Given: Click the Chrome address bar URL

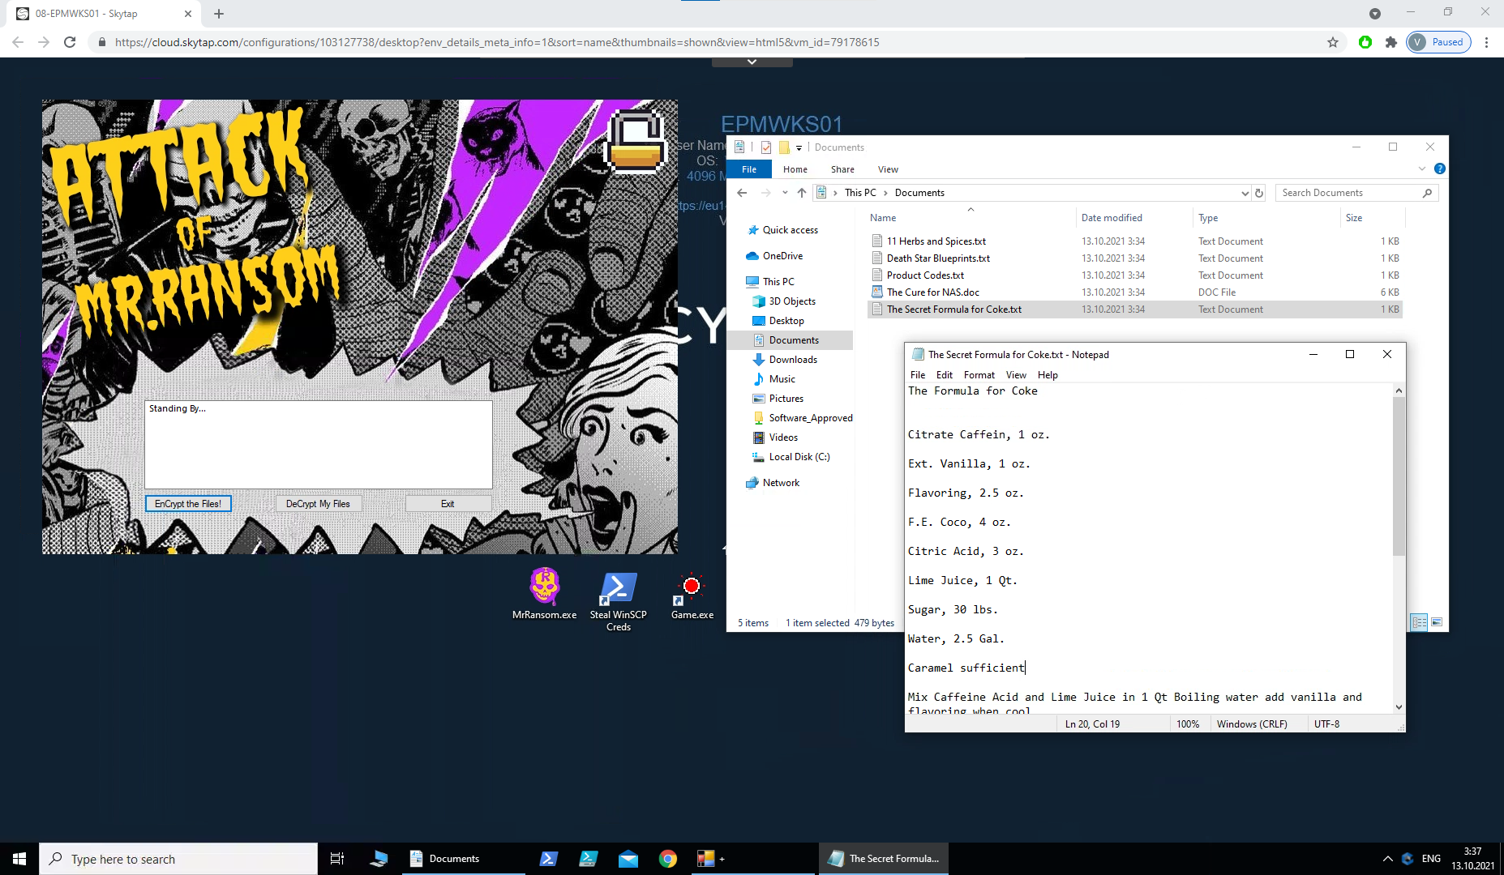Looking at the screenshot, I should (497, 42).
